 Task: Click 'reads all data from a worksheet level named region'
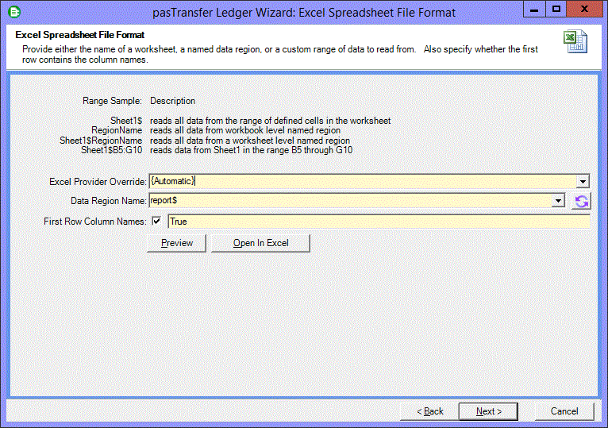click(250, 141)
